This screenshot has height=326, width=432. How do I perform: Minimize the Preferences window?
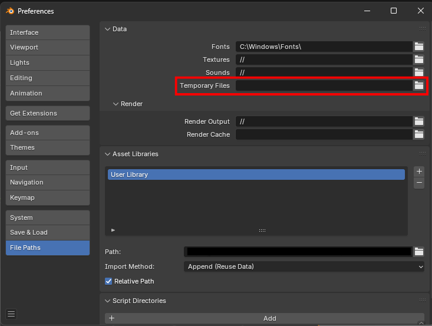(367, 11)
